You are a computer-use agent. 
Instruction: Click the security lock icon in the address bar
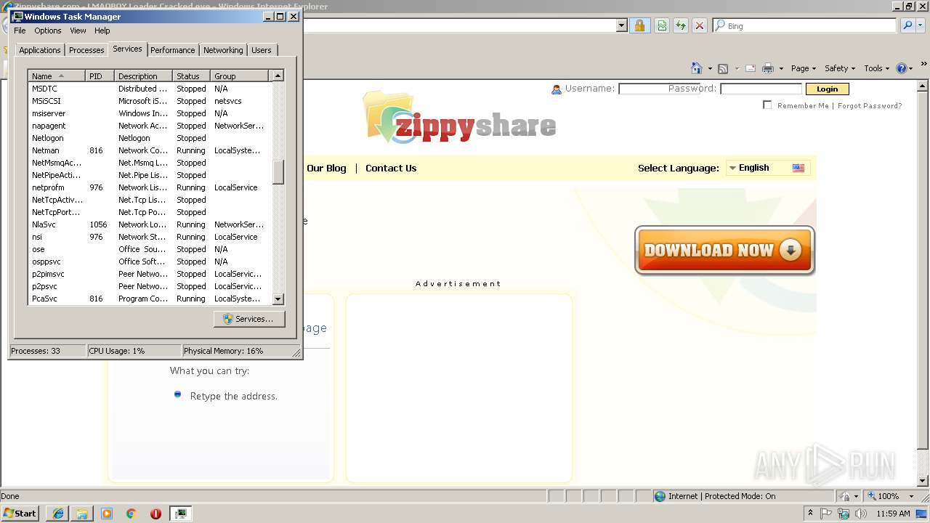click(x=639, y=25)
